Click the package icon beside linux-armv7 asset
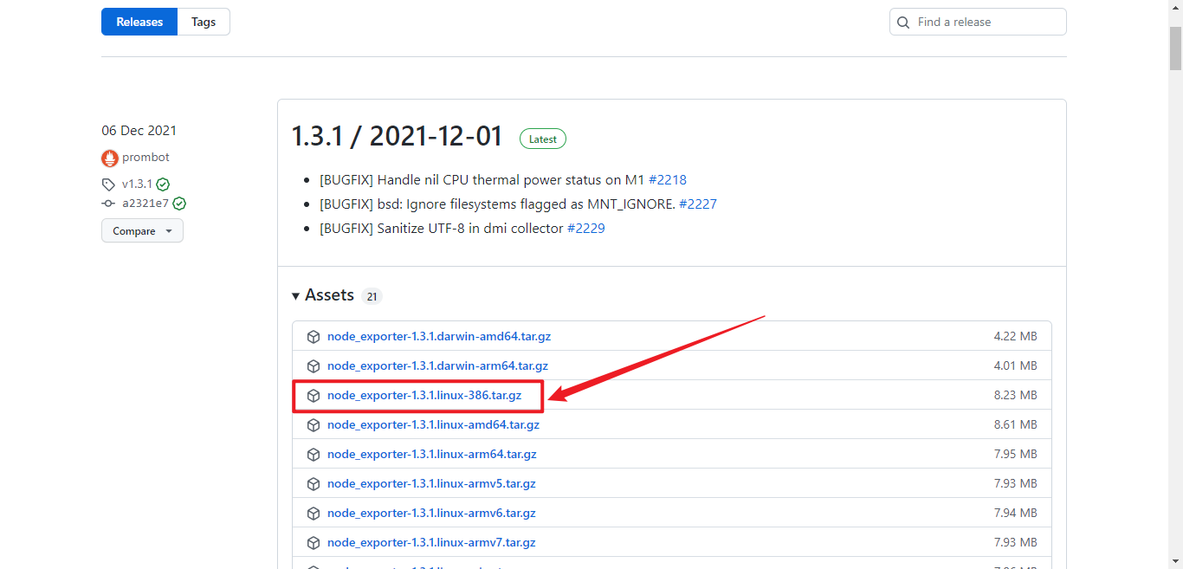 click(x=314, y=542)
